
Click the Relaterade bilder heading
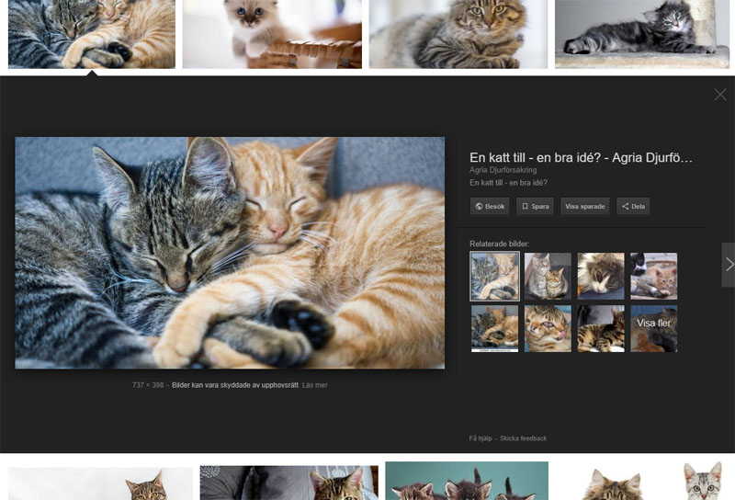(499, 244)
